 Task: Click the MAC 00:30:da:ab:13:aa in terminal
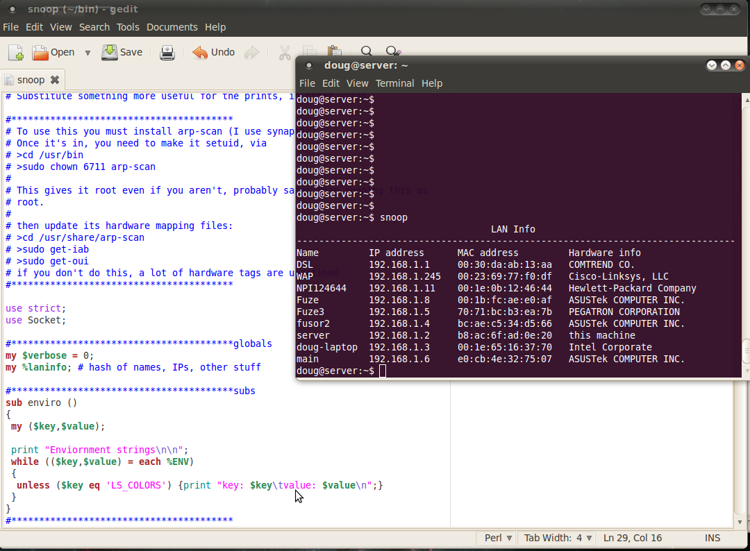[x=505, y=264]
